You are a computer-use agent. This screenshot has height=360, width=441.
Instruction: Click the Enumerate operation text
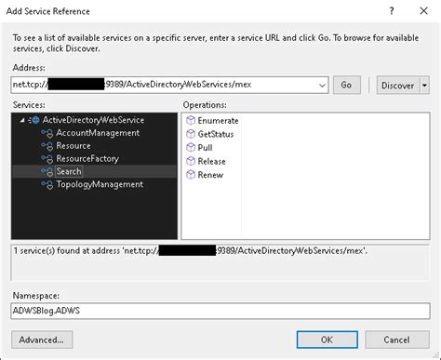point(218,121)
